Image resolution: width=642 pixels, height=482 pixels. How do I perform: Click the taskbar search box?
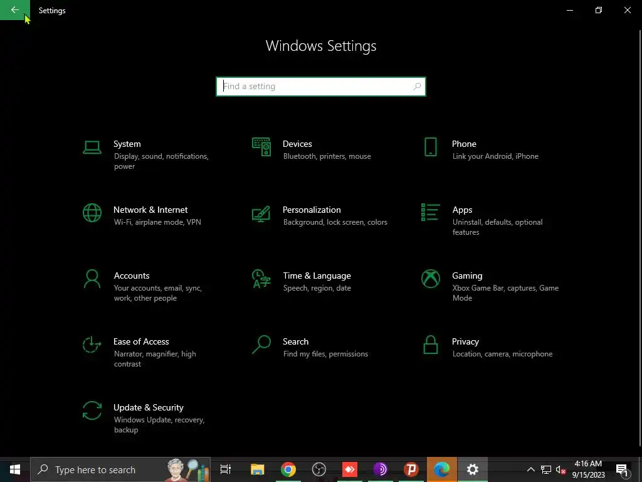pos(120,469)
